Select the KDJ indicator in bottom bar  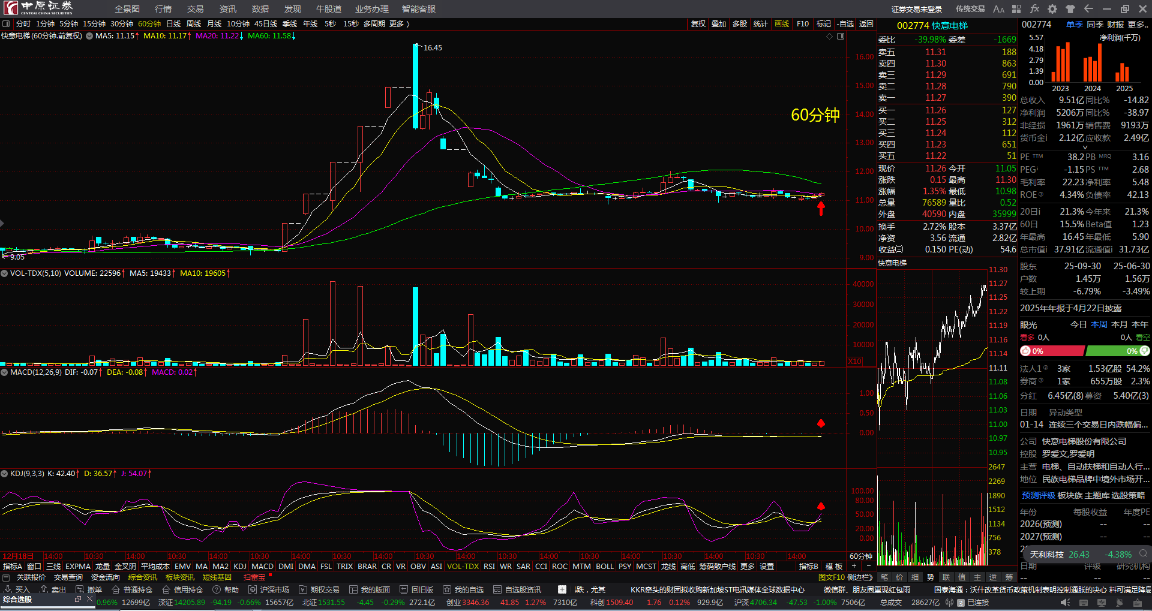(240, 566)
